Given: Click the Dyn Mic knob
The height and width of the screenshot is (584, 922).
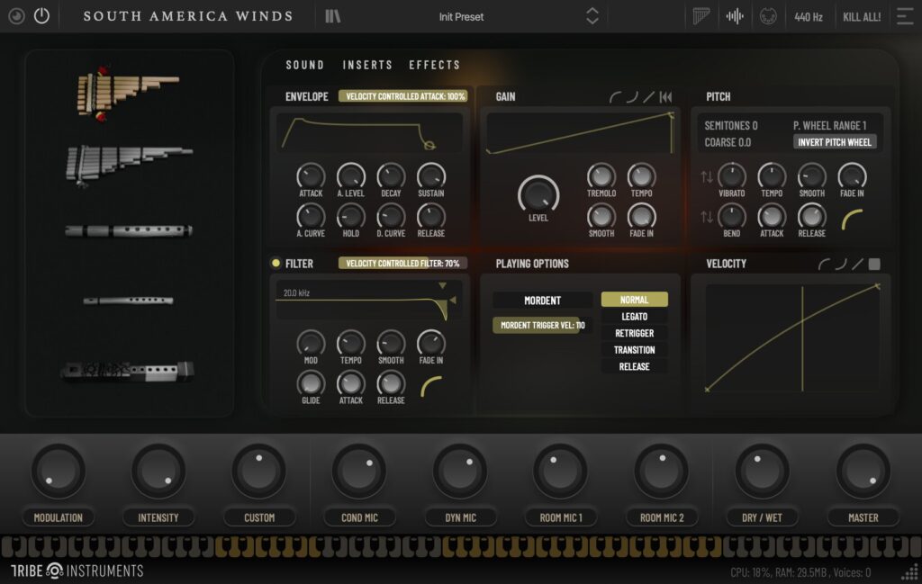Looking at the screenshot, I should click(x=460, y=472).
